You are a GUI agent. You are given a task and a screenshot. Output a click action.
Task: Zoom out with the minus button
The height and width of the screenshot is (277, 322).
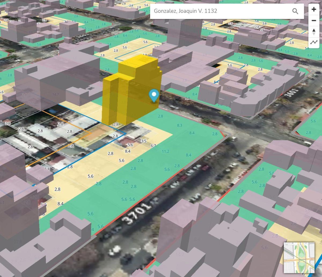point(314,21)
